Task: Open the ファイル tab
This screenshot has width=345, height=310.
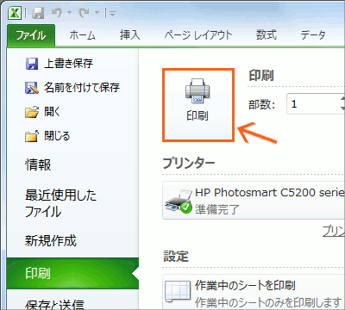Action: (31, 35)
